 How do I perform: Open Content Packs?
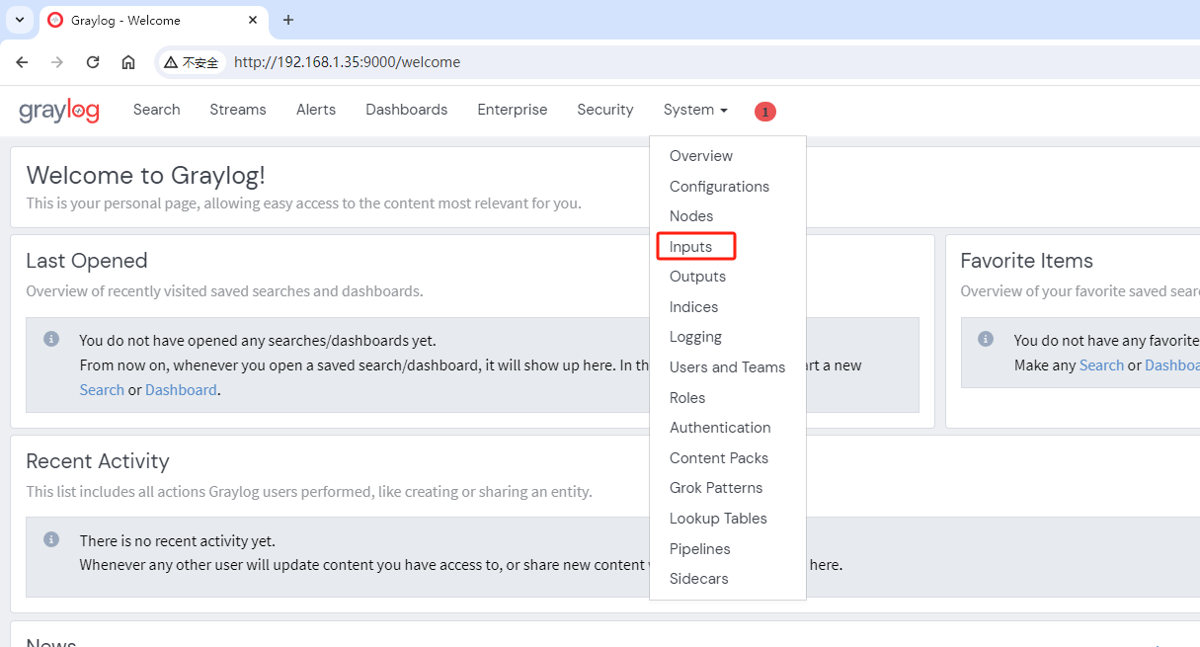[x=719, y=458]
